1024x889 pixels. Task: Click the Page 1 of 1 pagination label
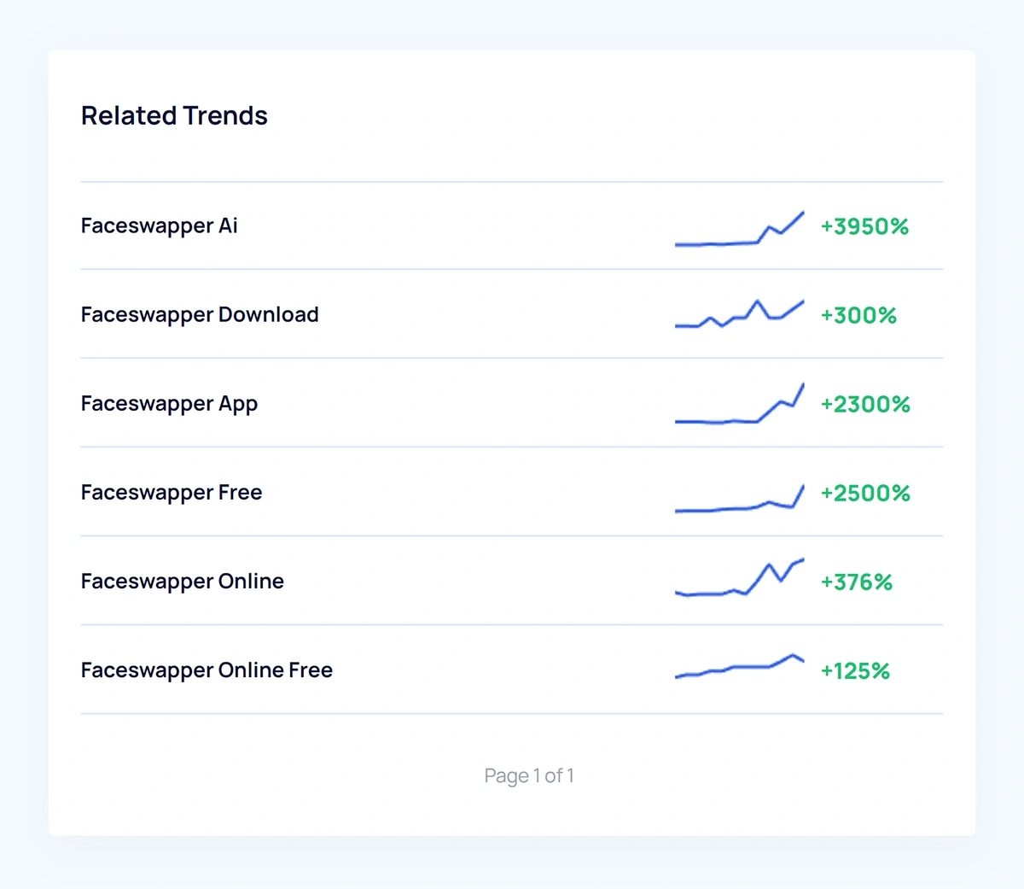pos(530,775)
